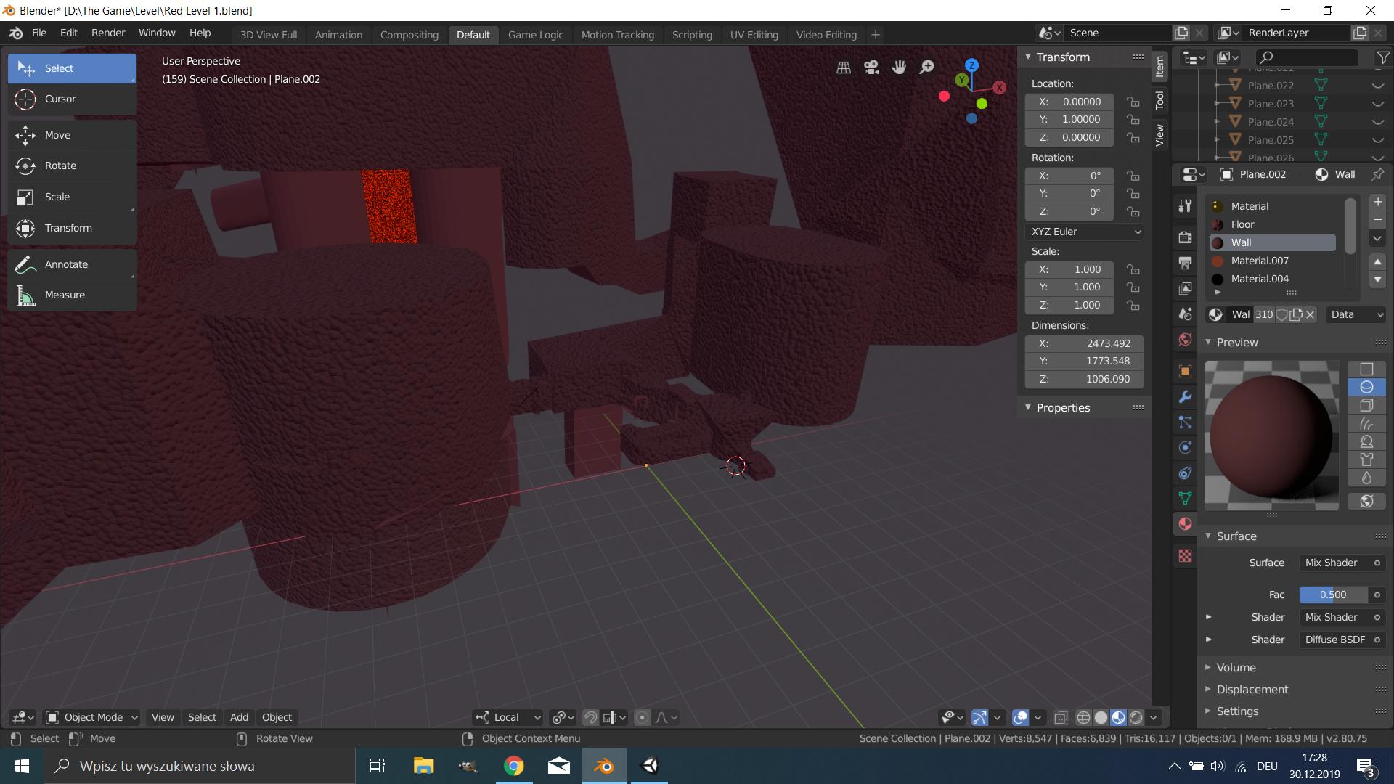Click Object menu in header bar
Screen dimensions: 1394x784
(x=277, y=716)
